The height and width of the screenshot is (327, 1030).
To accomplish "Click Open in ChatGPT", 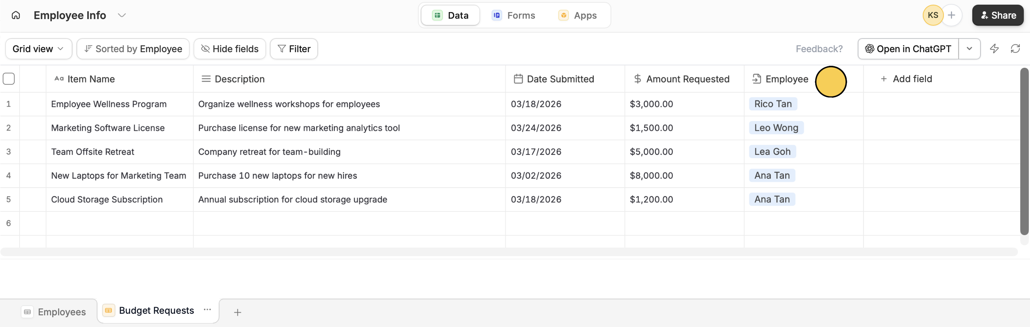I will [908, 49].
